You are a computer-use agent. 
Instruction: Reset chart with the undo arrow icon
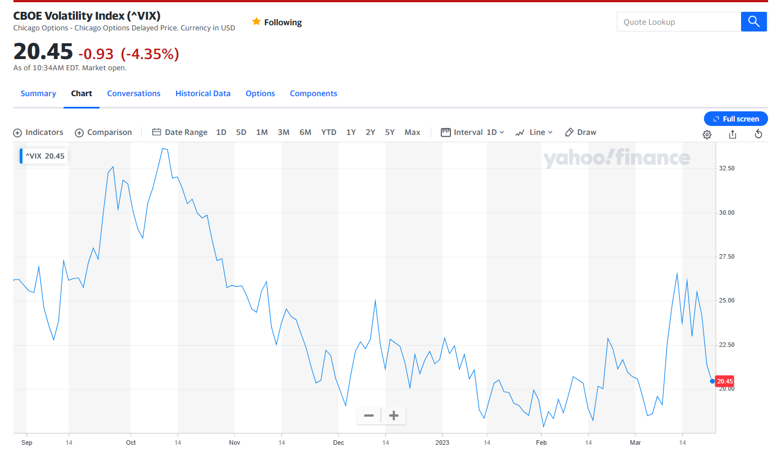click(x=758, y=134)
